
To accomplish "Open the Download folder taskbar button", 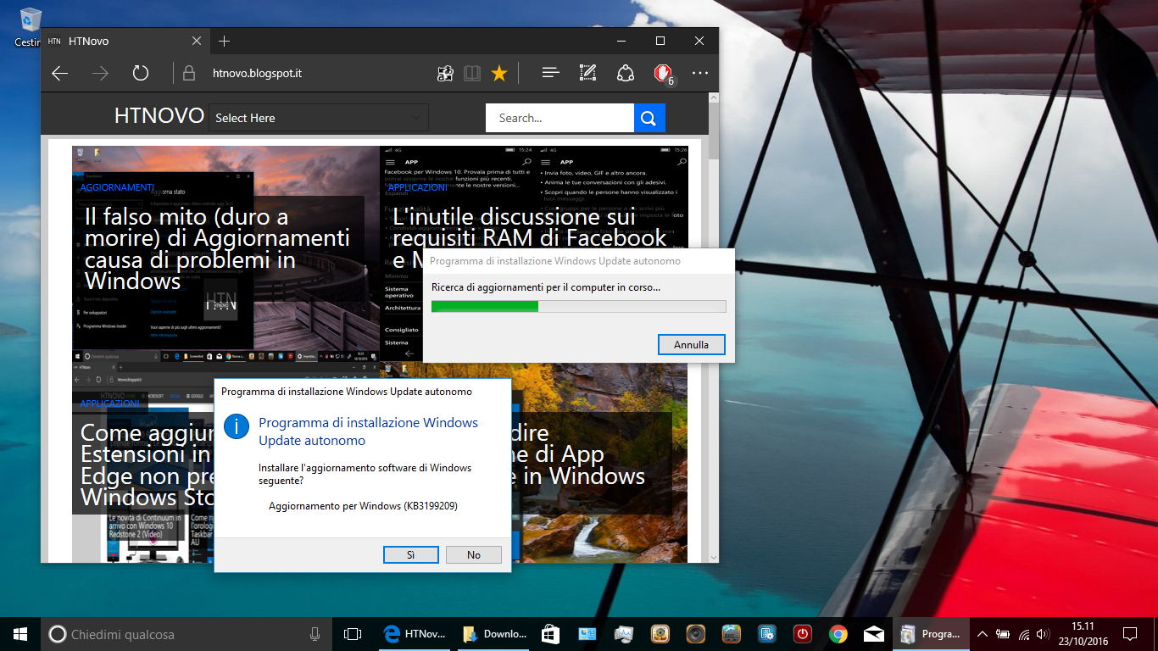I will (x=493, y=634).
